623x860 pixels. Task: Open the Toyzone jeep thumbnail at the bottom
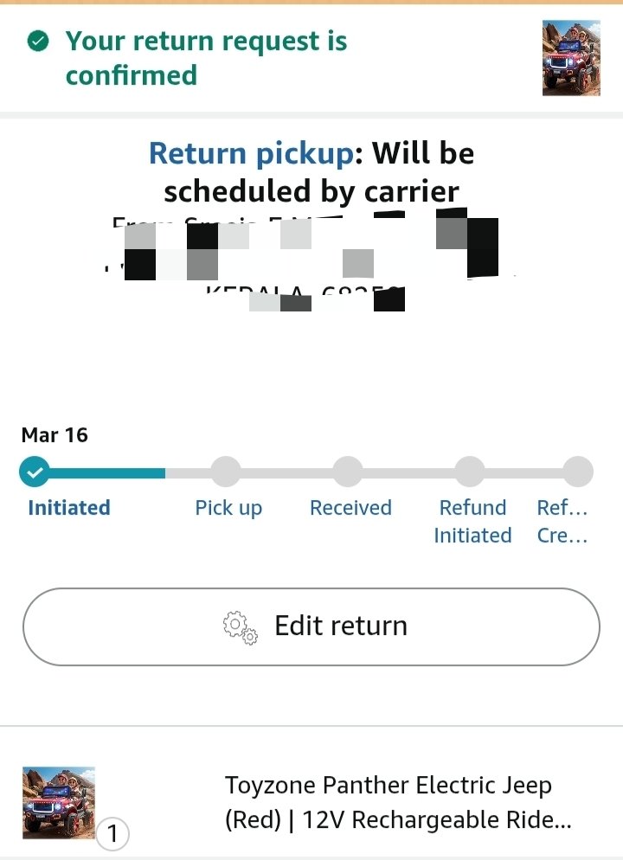click(x=59, y=802)
